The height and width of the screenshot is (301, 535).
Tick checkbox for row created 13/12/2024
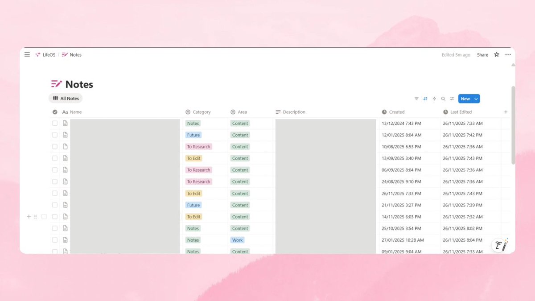tap(55, 123)
